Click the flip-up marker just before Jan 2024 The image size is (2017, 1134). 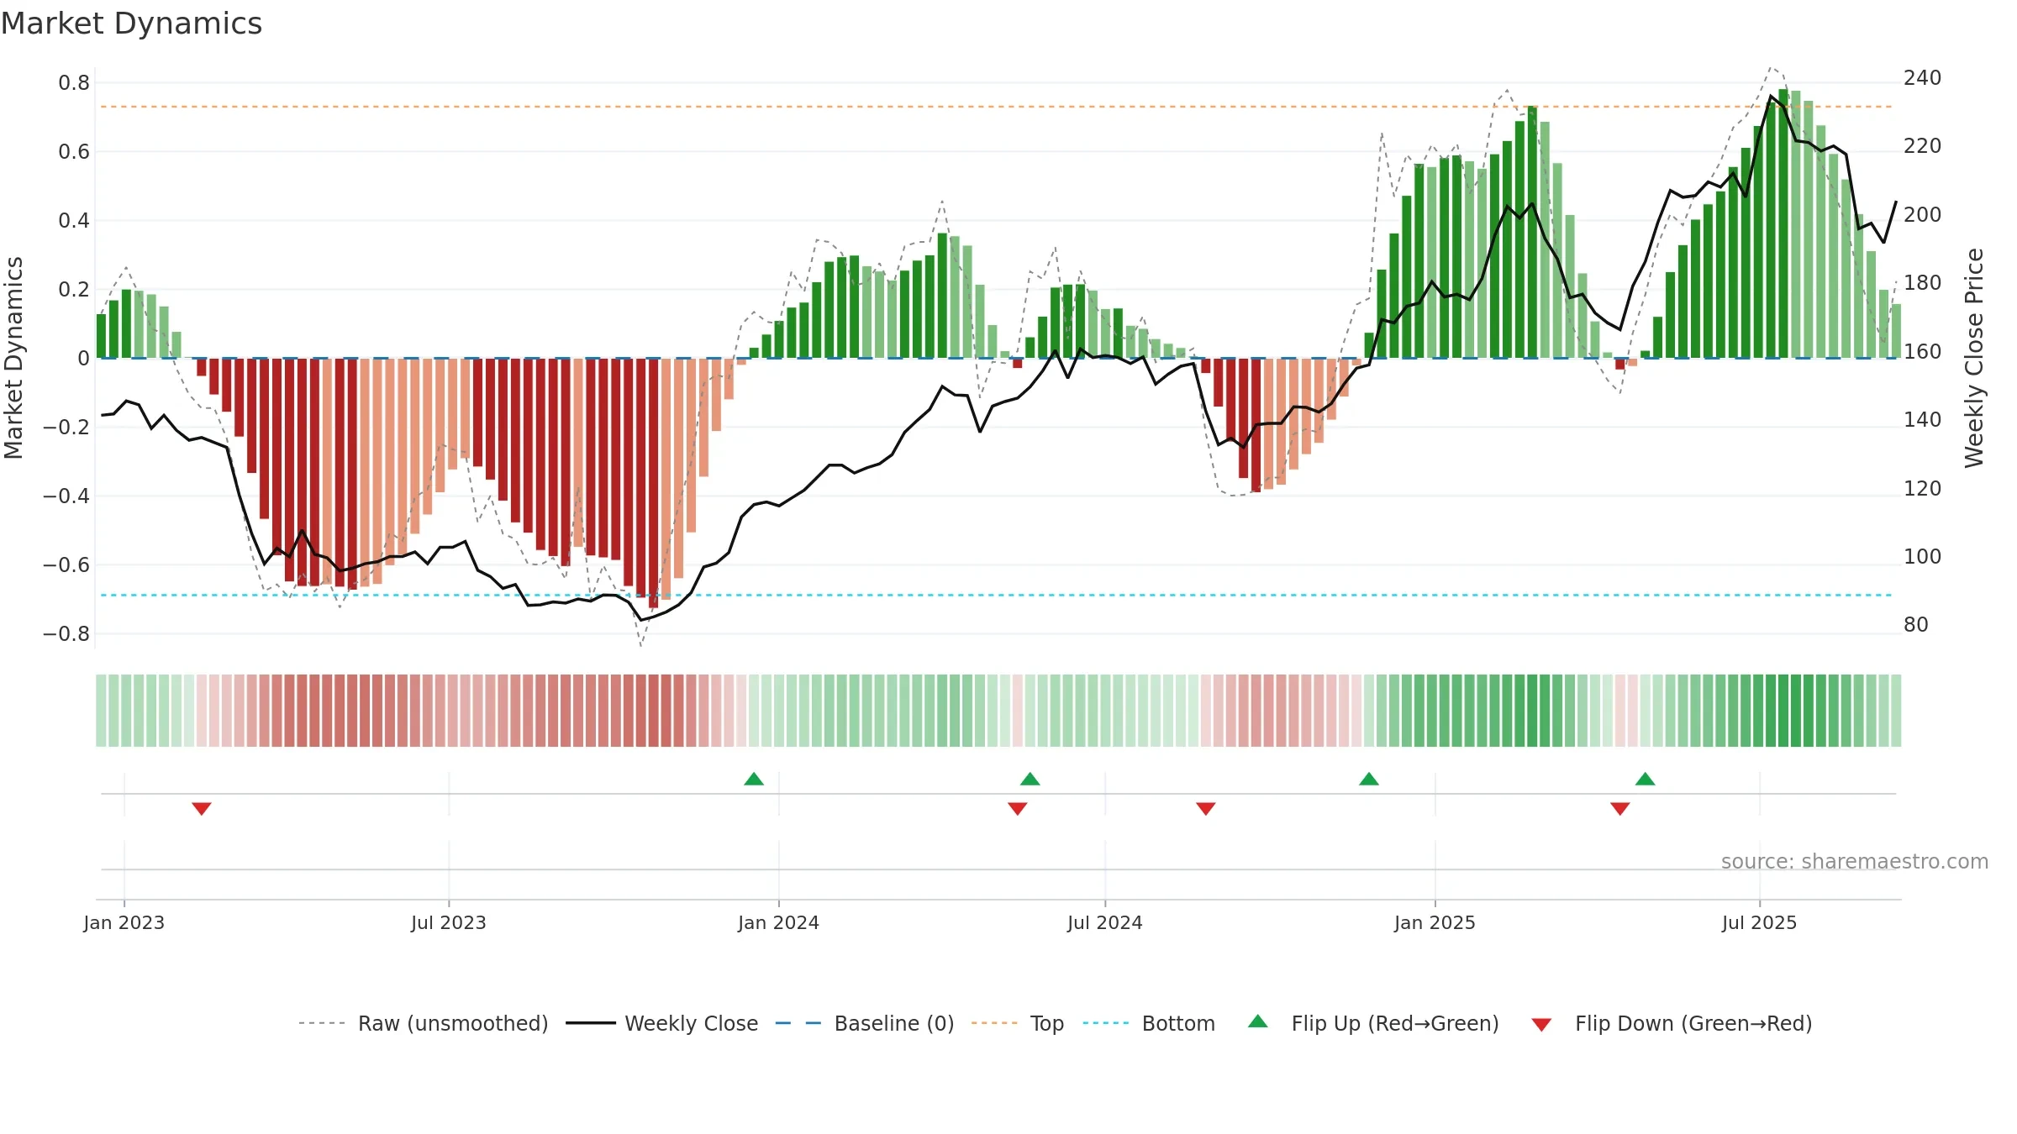[x=754, y=779]
